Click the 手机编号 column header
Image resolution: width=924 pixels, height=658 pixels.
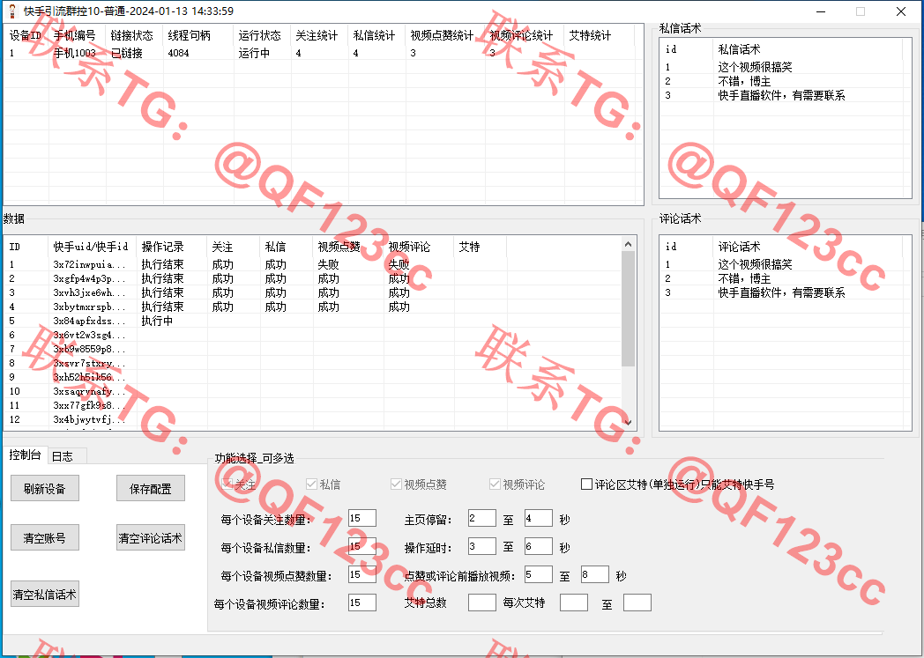pos(78,35)
